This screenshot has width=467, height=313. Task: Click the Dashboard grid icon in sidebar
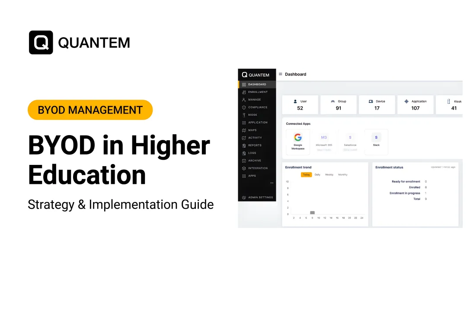click(x=244, y=85)
